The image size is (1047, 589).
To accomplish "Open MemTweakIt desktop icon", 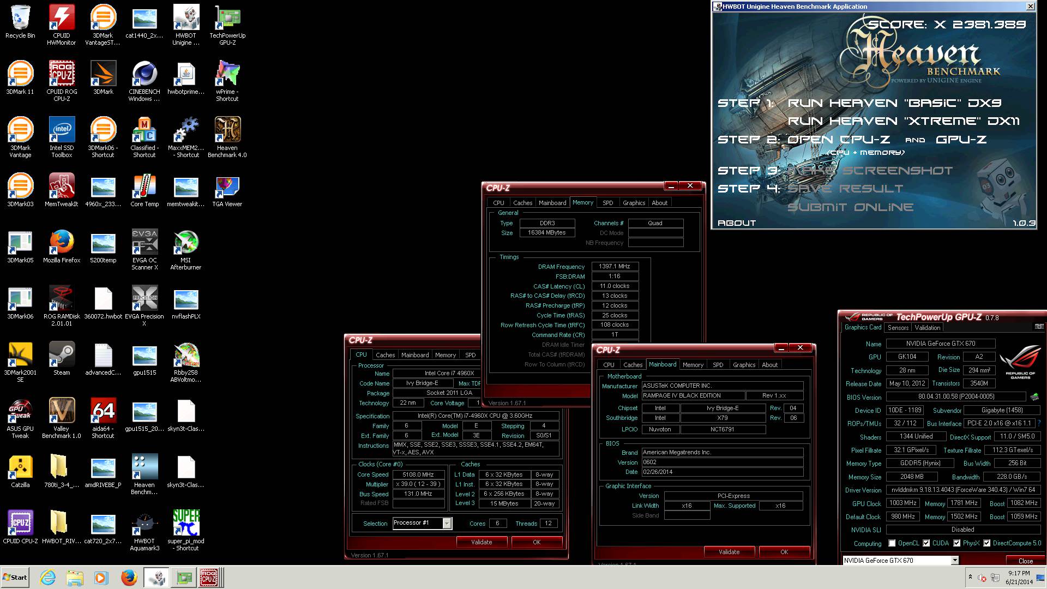I will 62,190.
